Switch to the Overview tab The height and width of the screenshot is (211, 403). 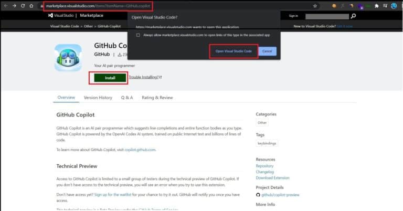pos(66,98)
